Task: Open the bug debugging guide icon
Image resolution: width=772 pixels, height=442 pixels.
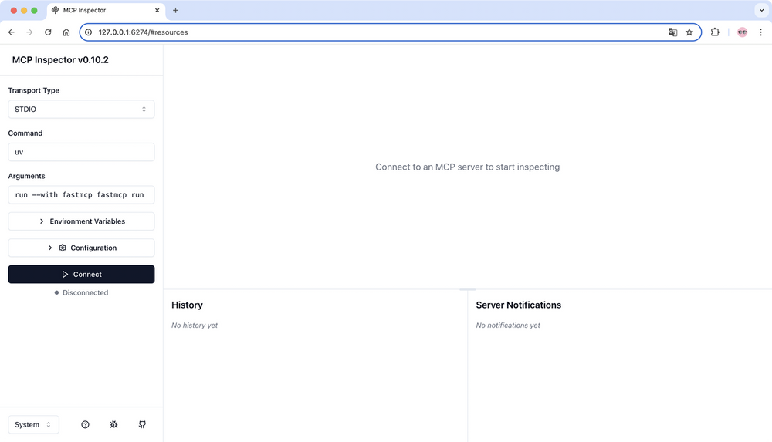Action: pyautogui.click(x=113, y=424)
